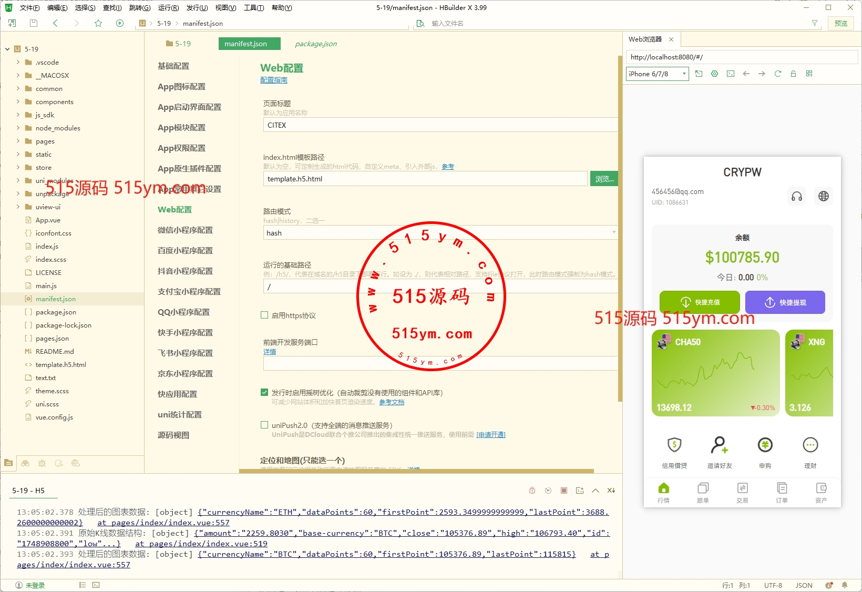Enable the 启用https协议 checkbox
Screen dimensions: 862x592
[264, 315]
